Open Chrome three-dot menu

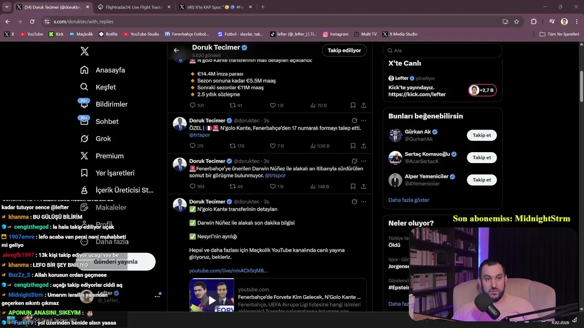pyautogui.click(x=576, y=21)
